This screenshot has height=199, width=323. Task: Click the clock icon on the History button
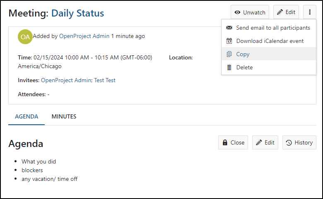coord(289,142)
